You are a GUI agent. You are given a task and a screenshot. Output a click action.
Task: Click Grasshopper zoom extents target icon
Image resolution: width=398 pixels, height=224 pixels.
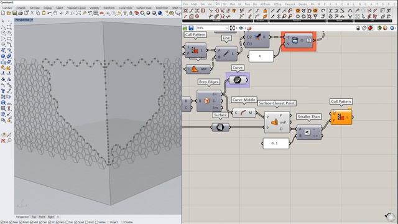(232, 28)
